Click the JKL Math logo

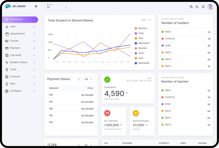point(8,6)
